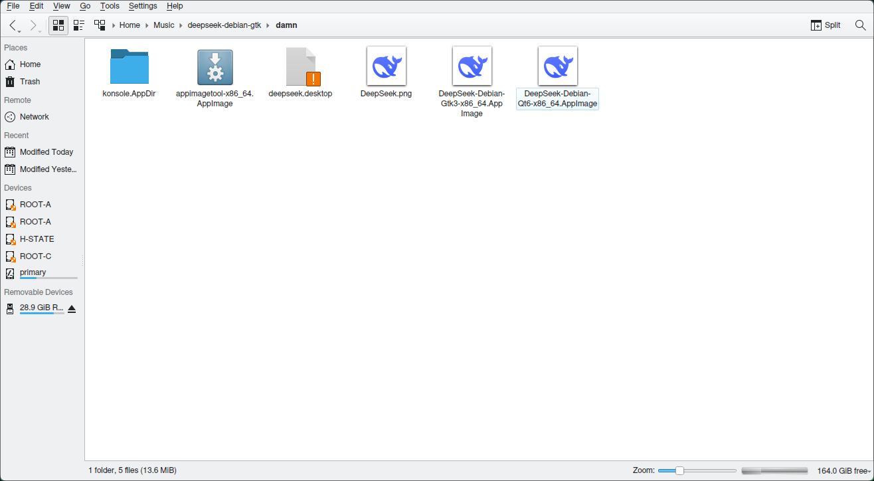
Task: Select DeepSeek-Debian-Qt6 AppImage icon
Action: (x=558, y=66)
